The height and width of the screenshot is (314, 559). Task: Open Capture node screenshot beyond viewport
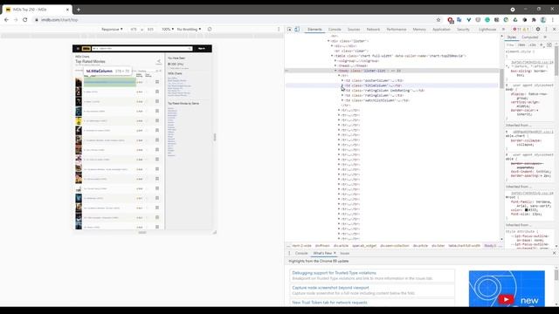(x=330, y=288)
